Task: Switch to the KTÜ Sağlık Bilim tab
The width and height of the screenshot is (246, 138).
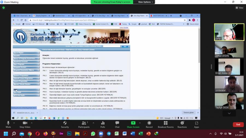Action: pos(81,16)
